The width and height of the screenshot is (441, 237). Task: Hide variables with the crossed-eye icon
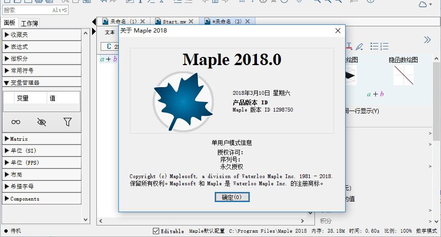pyautogui.click(x=42, y=122)
